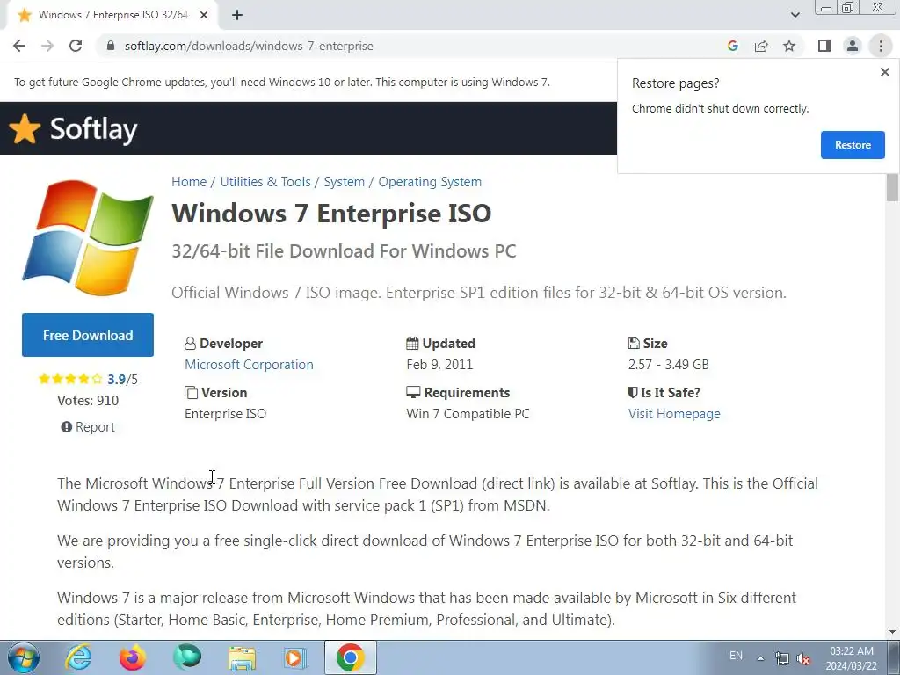Image resolution: width=900 pixels, height=675 pixels.
Task: Open the Home breadcrumb link
Action: (x=189, y=182)
